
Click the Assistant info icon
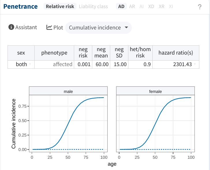click(11, 27)
